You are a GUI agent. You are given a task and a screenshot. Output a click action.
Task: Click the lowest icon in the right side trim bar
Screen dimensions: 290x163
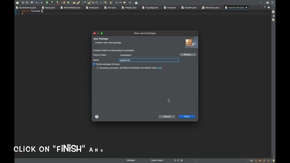(273, 20)
